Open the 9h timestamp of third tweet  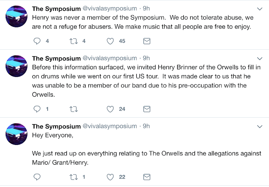point(146,126)
